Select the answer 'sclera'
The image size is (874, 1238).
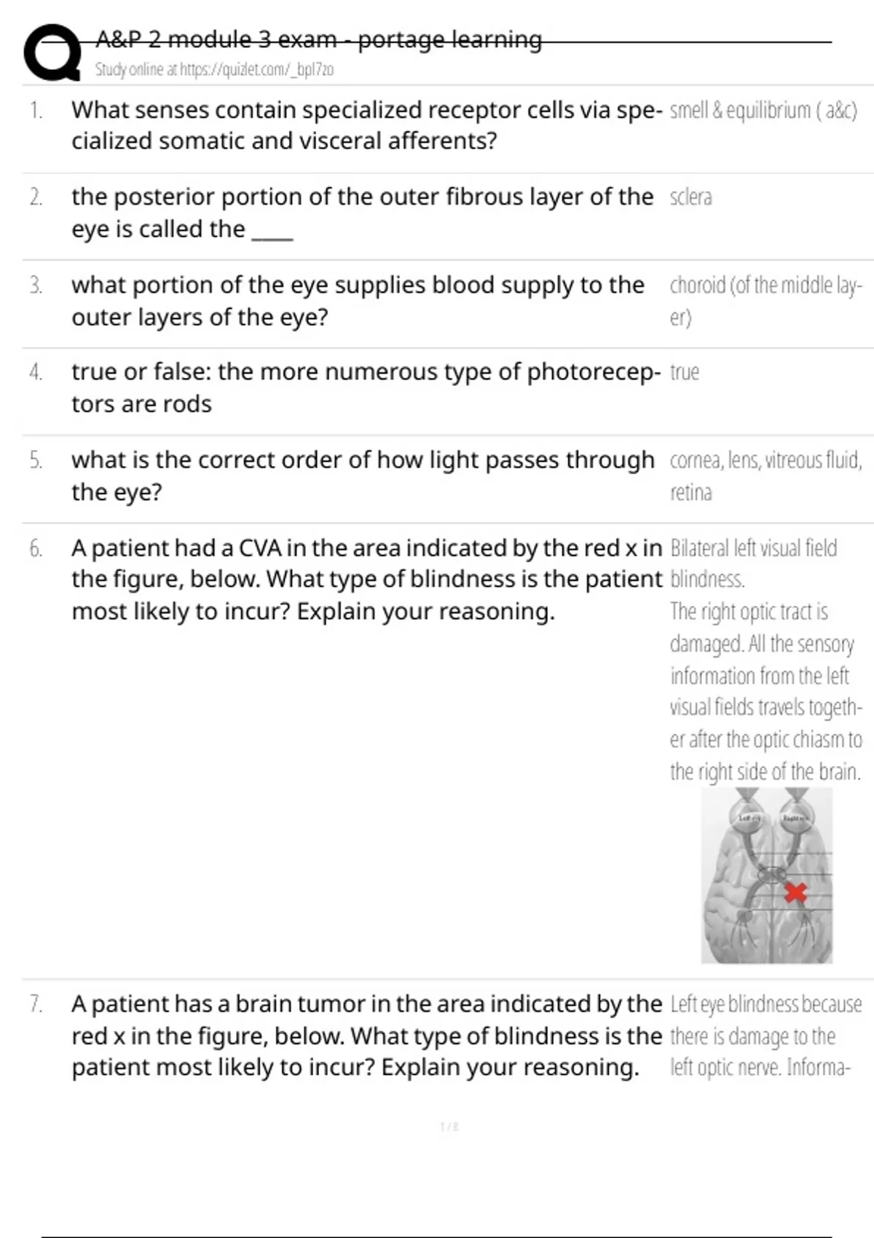click(690, 197)
